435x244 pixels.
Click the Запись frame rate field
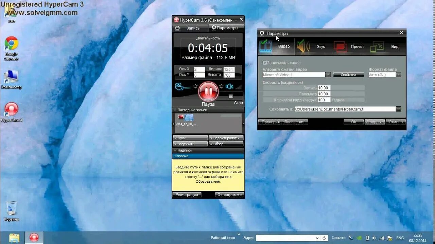(x=324, y=88)
